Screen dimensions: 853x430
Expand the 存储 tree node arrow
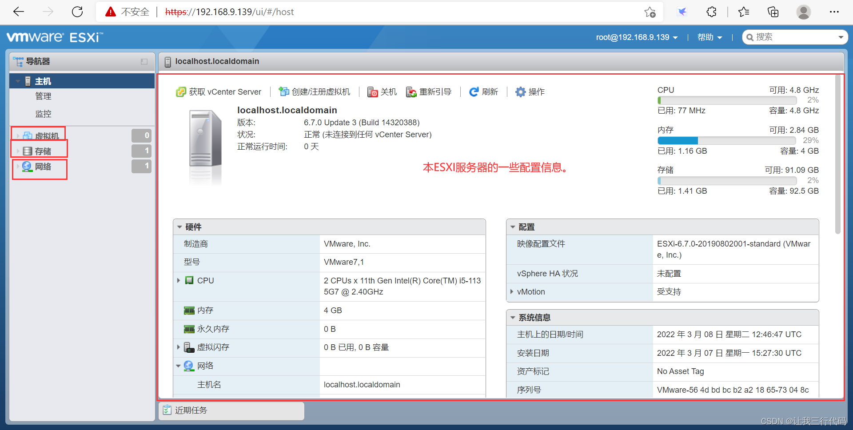coord(18,151)
